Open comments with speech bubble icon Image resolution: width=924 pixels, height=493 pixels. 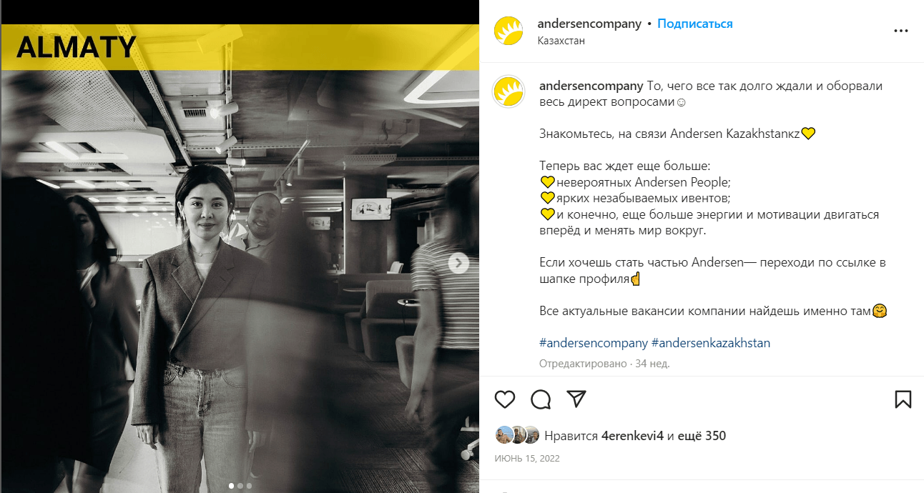coord(541,399)
